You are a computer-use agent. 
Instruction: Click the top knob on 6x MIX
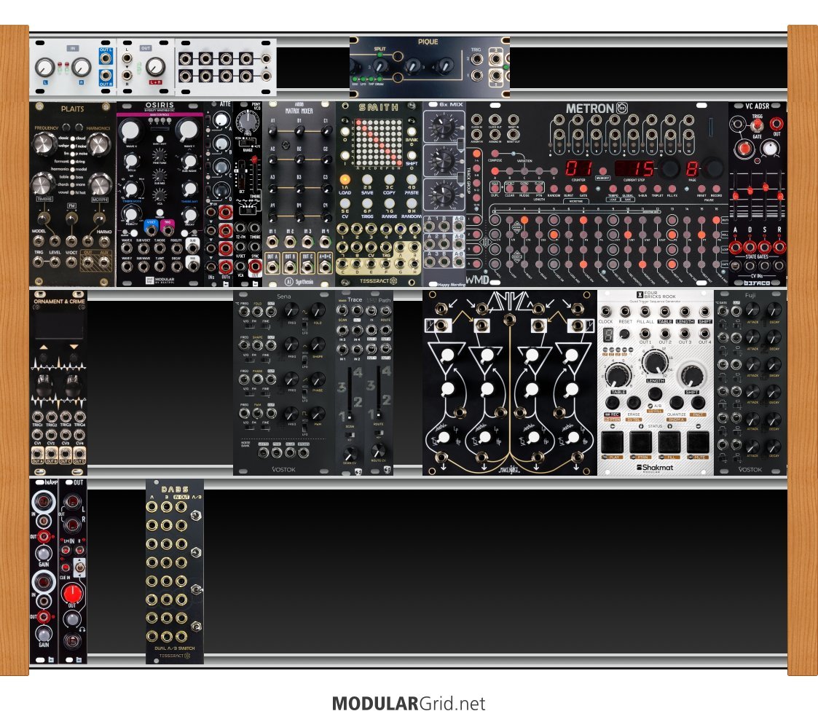point(443,125)
